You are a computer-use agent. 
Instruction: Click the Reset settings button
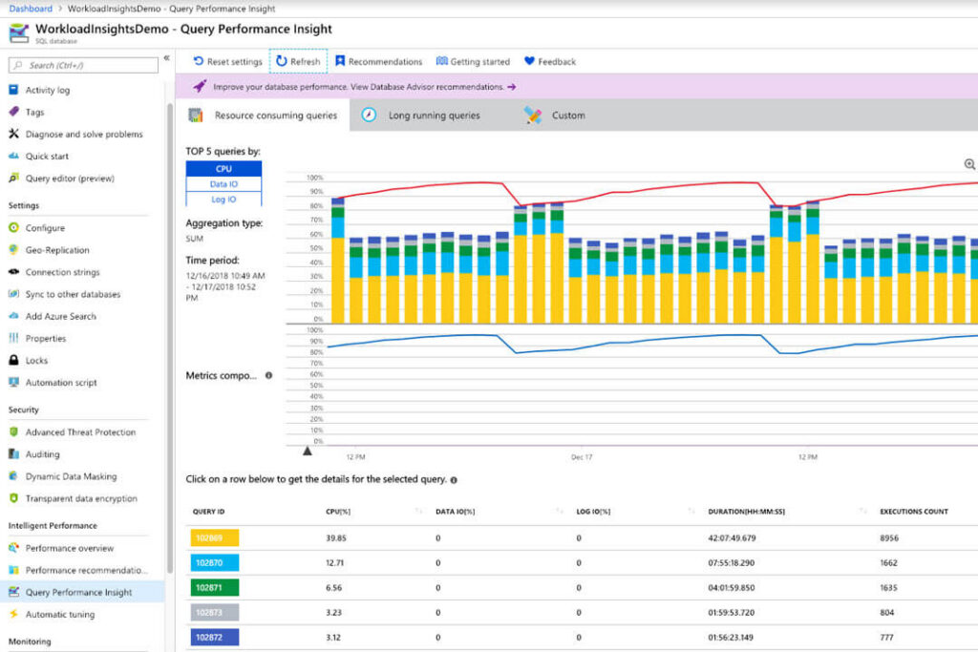click(227, 61)
